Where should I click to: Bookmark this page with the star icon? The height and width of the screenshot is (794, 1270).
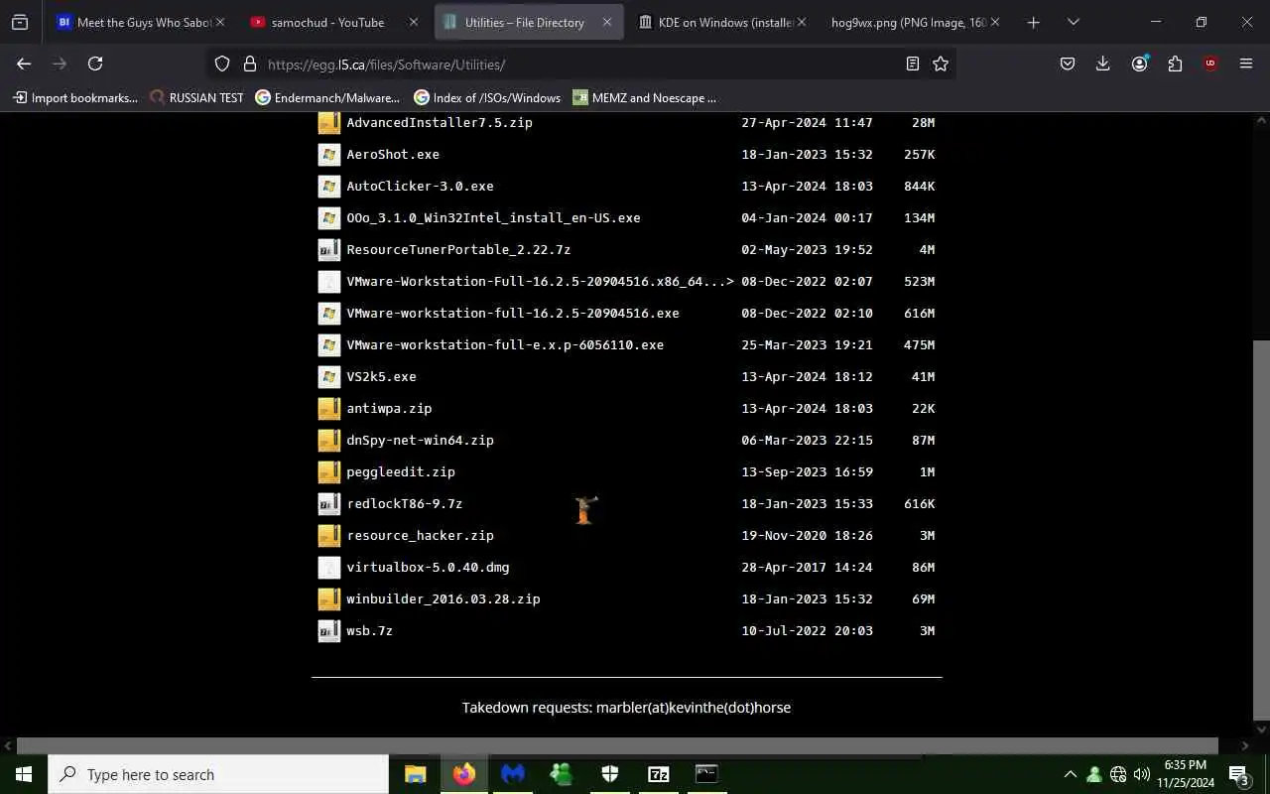point(941,64)
